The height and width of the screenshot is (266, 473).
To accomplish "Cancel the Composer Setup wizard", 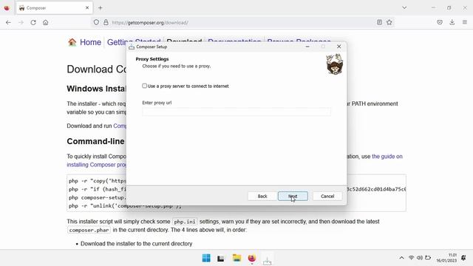I will coord(327,196).
